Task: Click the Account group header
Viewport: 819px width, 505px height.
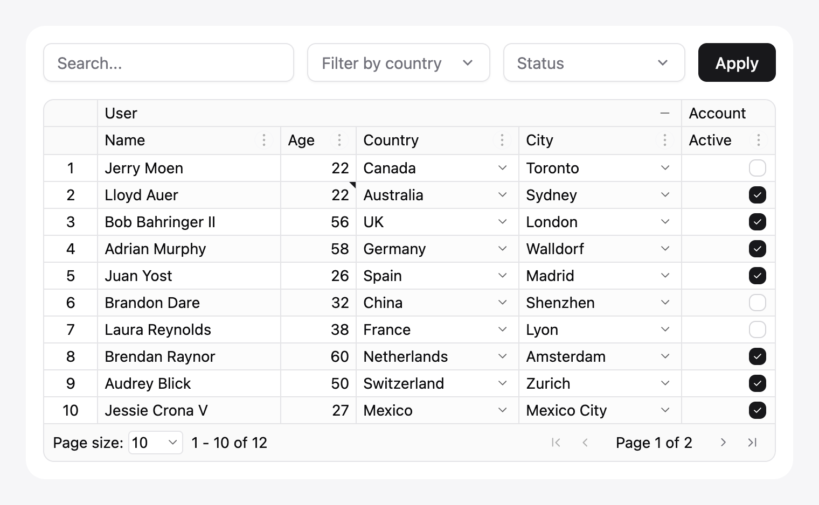Action: 728,114
